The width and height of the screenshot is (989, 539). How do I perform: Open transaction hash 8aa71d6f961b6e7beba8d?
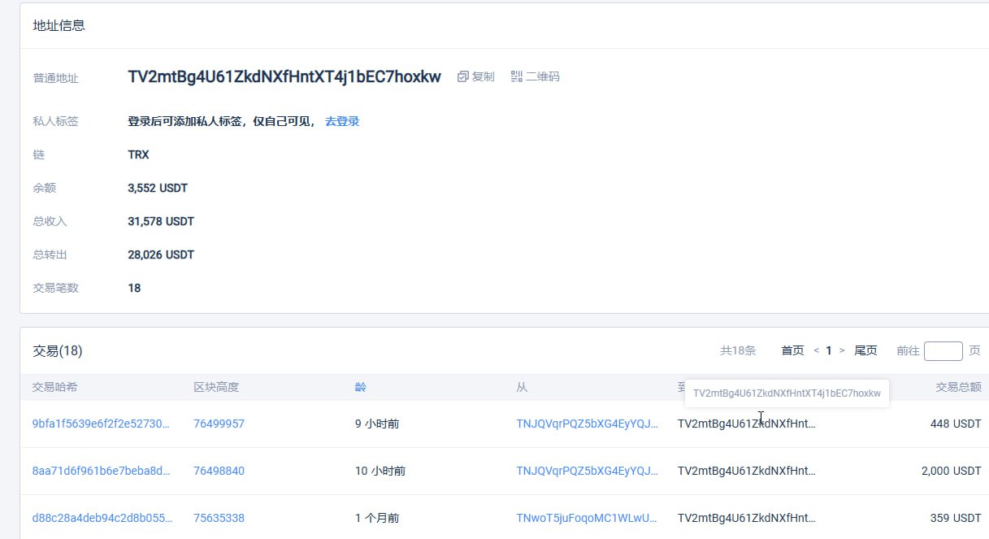coord(102,471)
